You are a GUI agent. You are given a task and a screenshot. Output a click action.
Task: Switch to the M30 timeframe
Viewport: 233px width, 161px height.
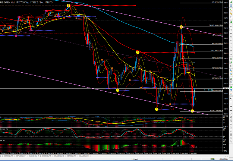tap(231, 37)
